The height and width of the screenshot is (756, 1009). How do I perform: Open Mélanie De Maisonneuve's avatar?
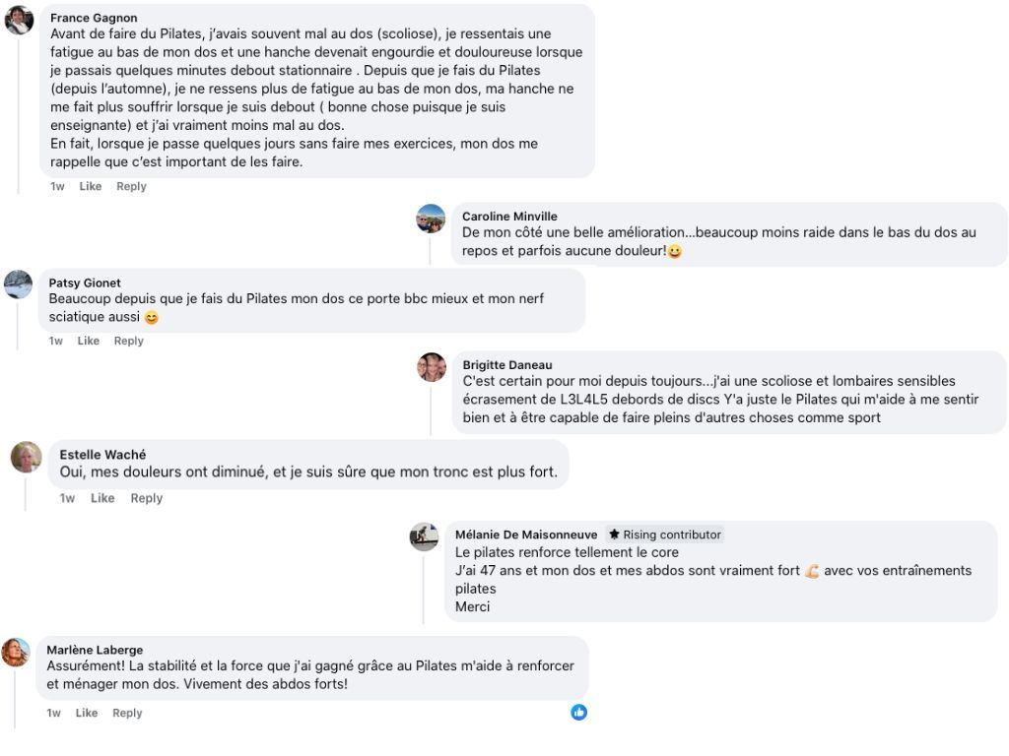[x=424, y=536]
